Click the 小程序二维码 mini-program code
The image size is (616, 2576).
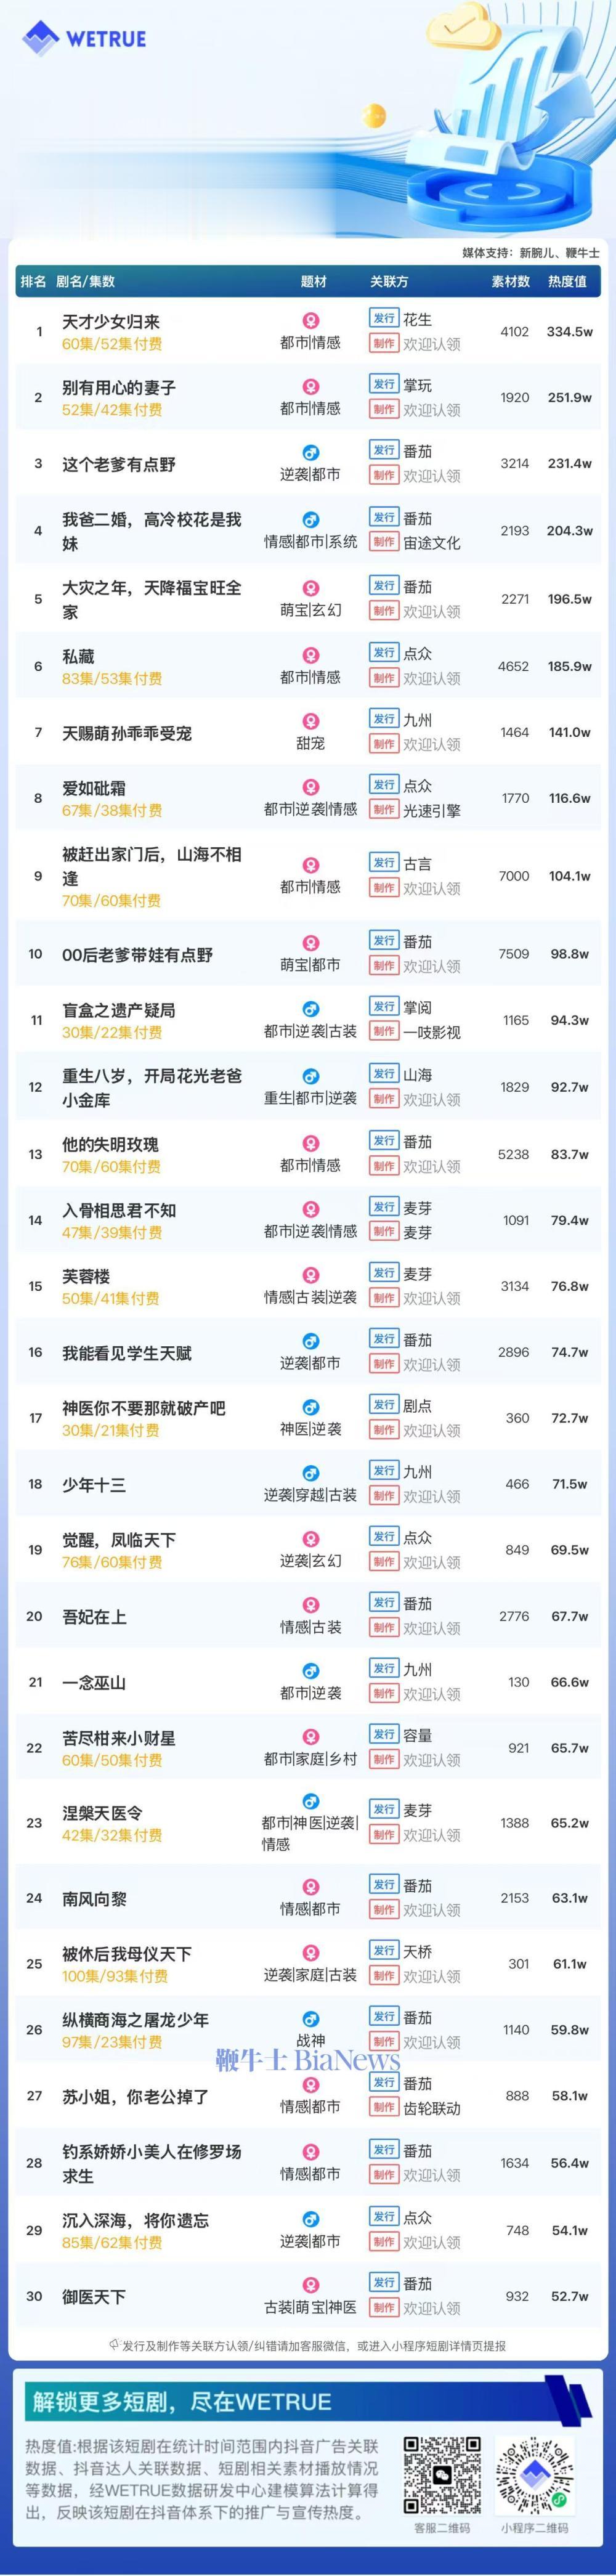(535, 2475)
